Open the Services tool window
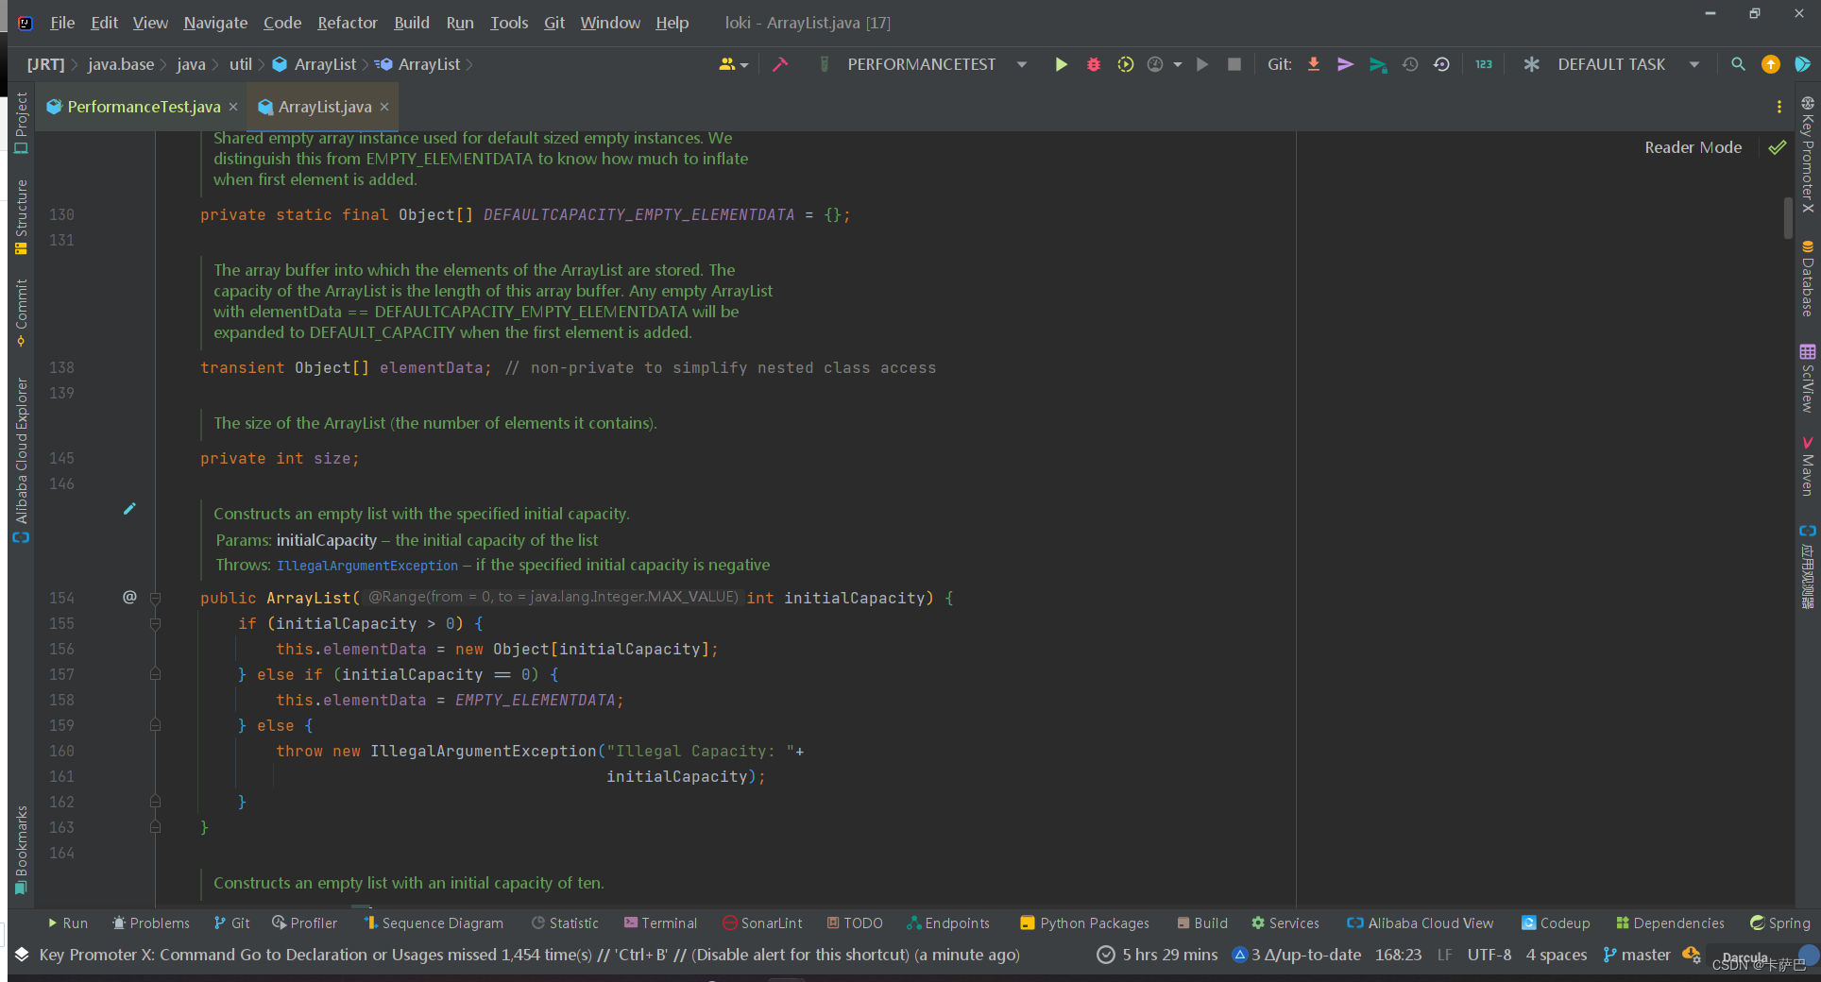This screenshot has width=1821, height=982. [x=1285, y=923]
